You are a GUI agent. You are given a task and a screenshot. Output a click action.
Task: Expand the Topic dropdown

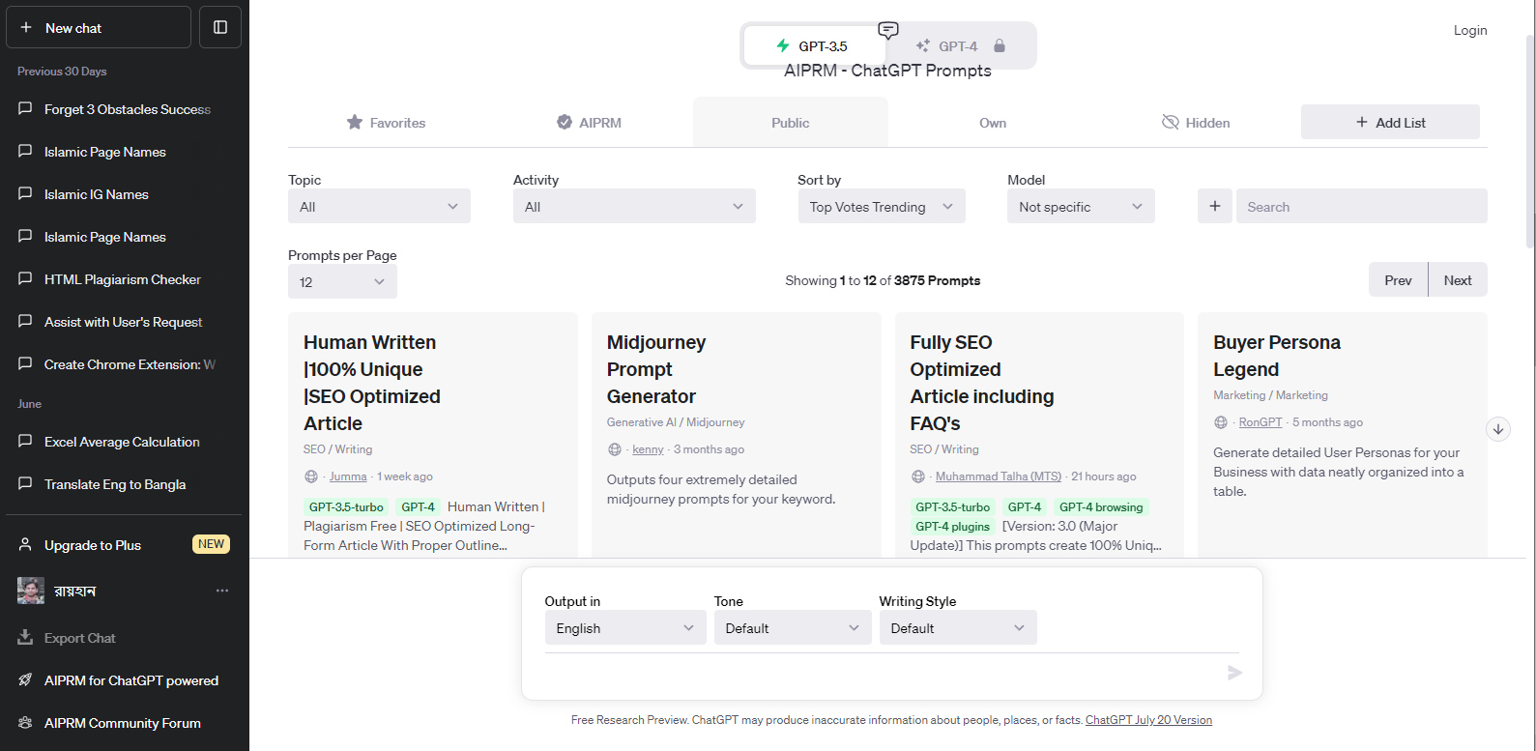379,207
